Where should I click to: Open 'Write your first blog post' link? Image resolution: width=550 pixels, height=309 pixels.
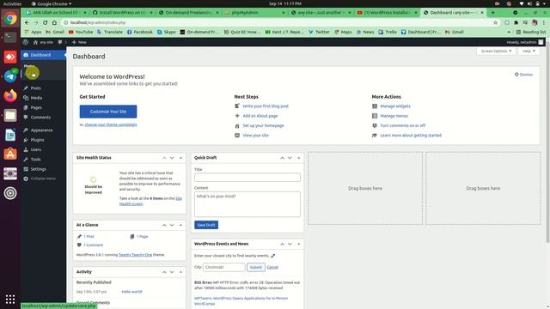(266, 106)
